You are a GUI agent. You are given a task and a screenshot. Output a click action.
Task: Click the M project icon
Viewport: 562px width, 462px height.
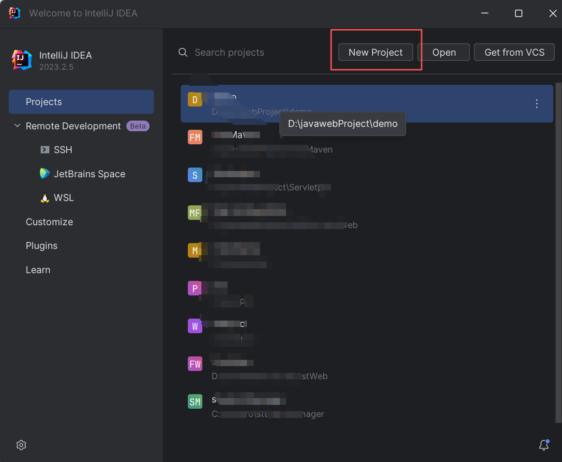pyautogui.click(x=195, y=250)
